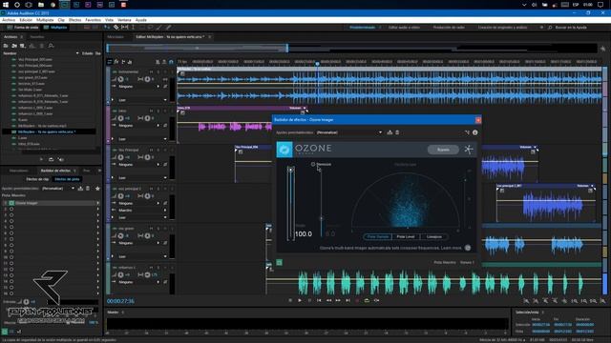Open the Favoritos menu

tap(94, 20)
